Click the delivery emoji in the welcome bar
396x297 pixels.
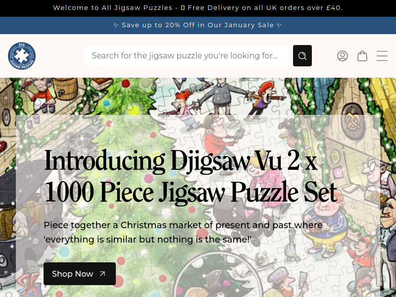tap(183, 8)
